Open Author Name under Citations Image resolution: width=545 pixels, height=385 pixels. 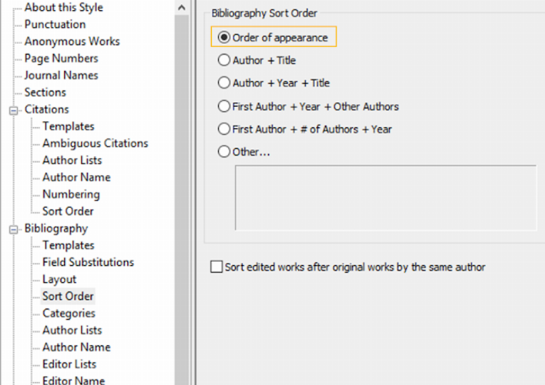click(x=76, y=177)
